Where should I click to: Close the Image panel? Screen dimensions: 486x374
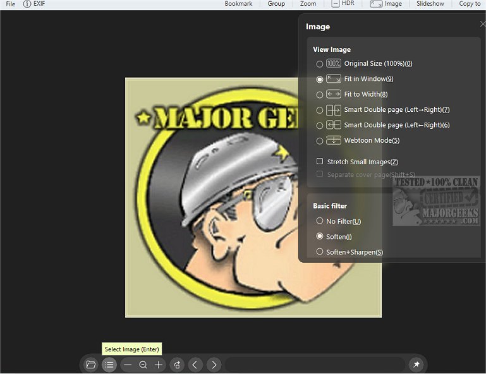tap(483, 24)
